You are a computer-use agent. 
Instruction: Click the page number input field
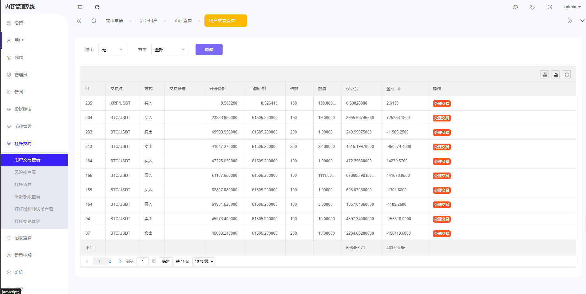pyautogui.click(x=143, y=261)
